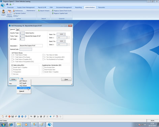Open the Financials ribbon tab
The height and width of the screenshot is (127, 159).
point(10,7)
